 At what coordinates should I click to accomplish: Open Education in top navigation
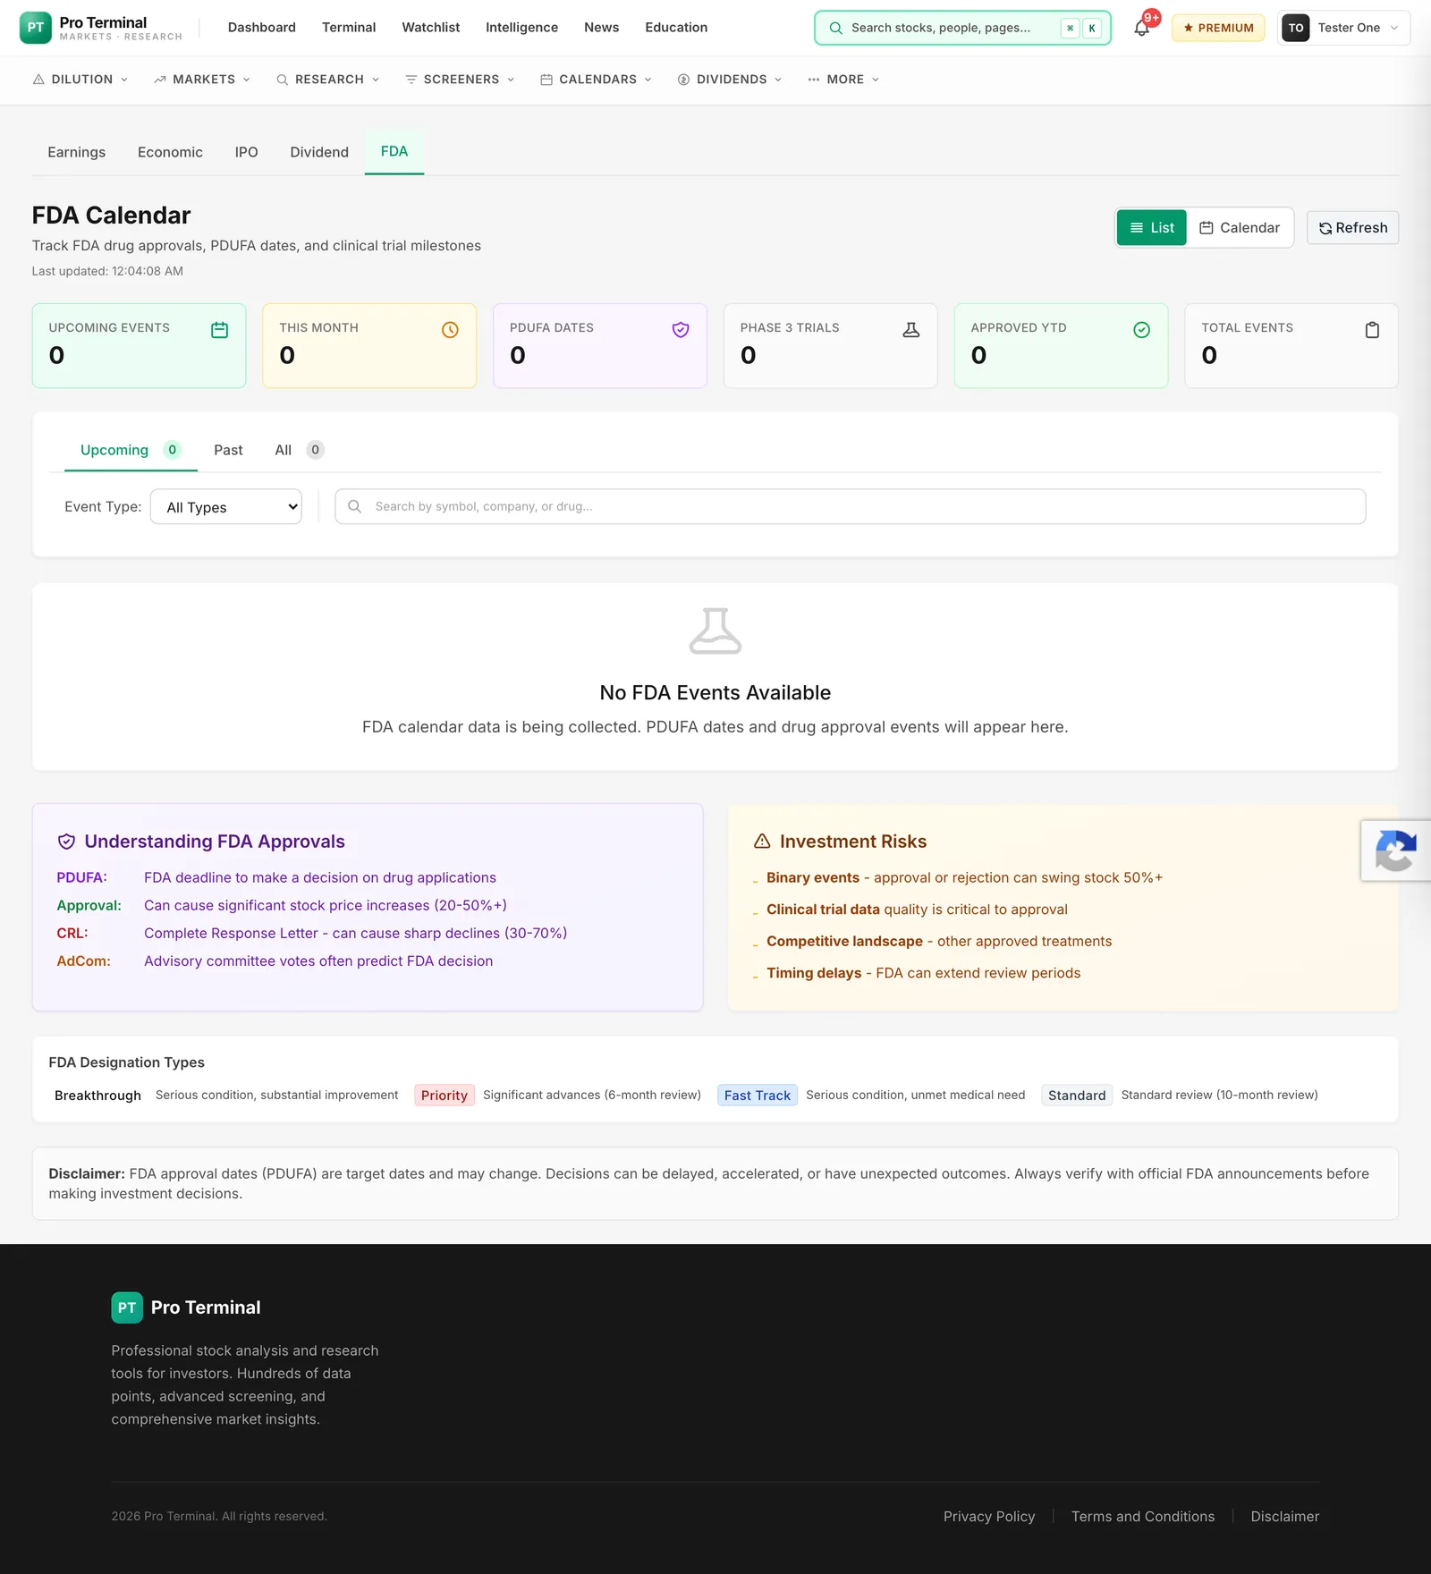676,28
